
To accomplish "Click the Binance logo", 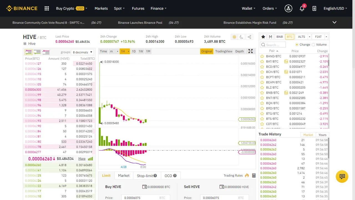I will click(22, 8).
